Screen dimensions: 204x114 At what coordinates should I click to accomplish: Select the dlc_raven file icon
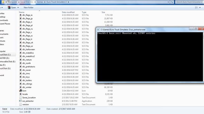[20, 70]
